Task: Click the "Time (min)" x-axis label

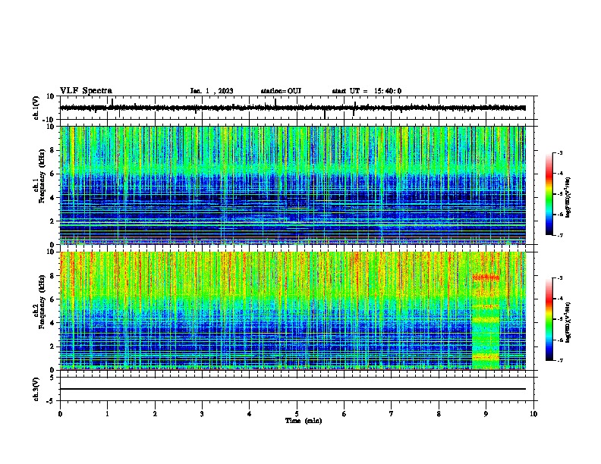Action: 304,421
